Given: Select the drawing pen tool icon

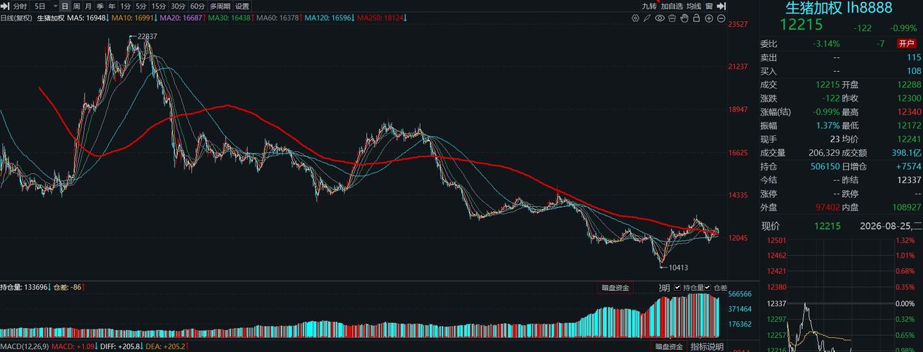Looking at the screenshot, I should tap(647, 18).
